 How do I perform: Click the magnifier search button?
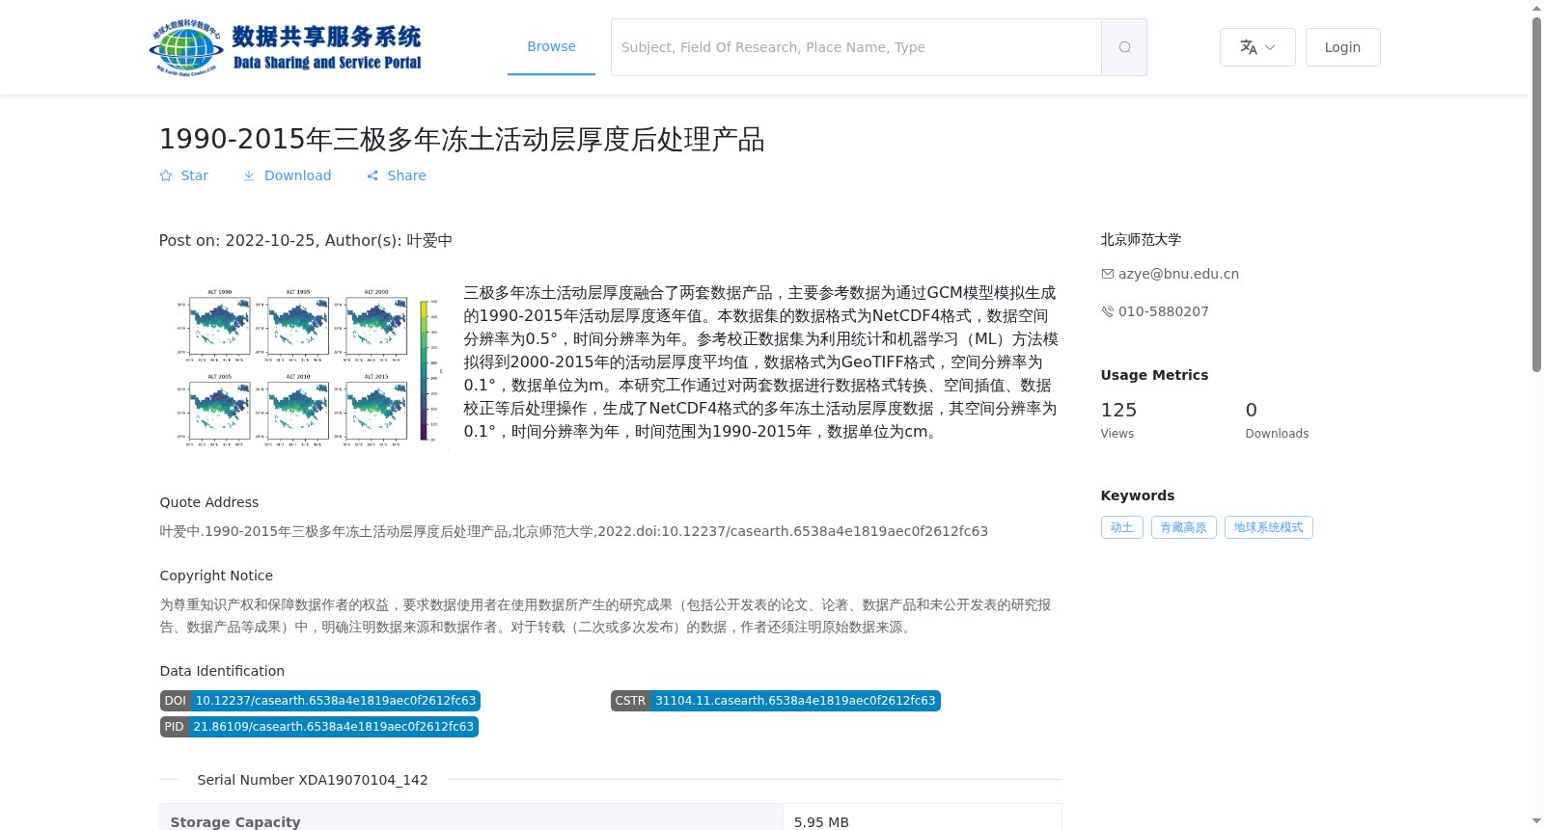pos(1124,47)
